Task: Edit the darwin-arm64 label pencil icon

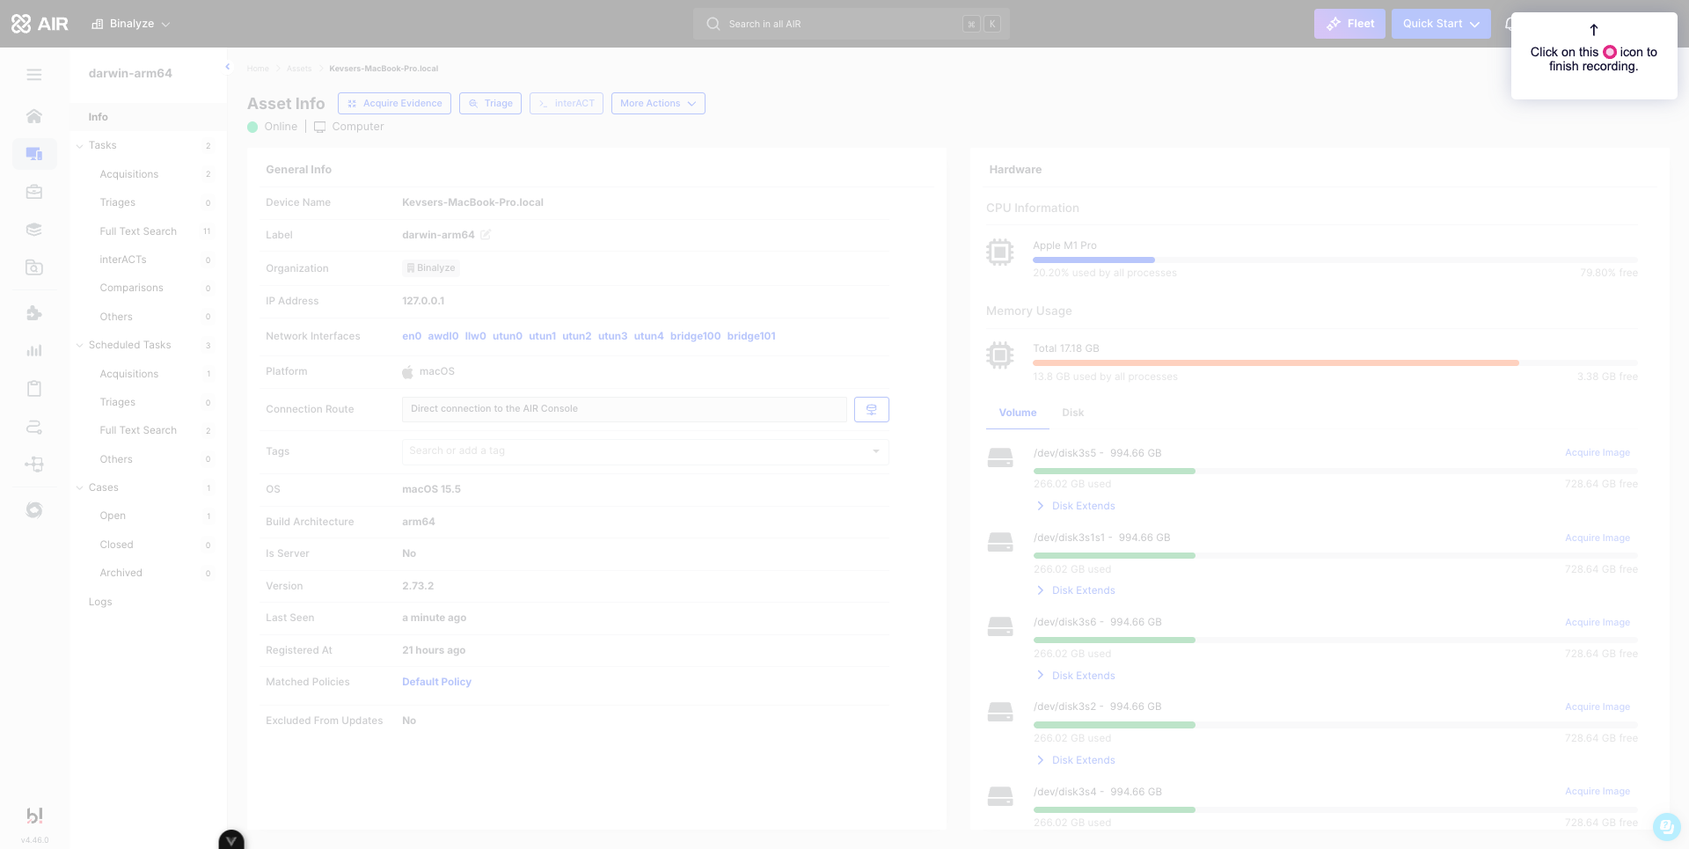Action: coord(486,235)
